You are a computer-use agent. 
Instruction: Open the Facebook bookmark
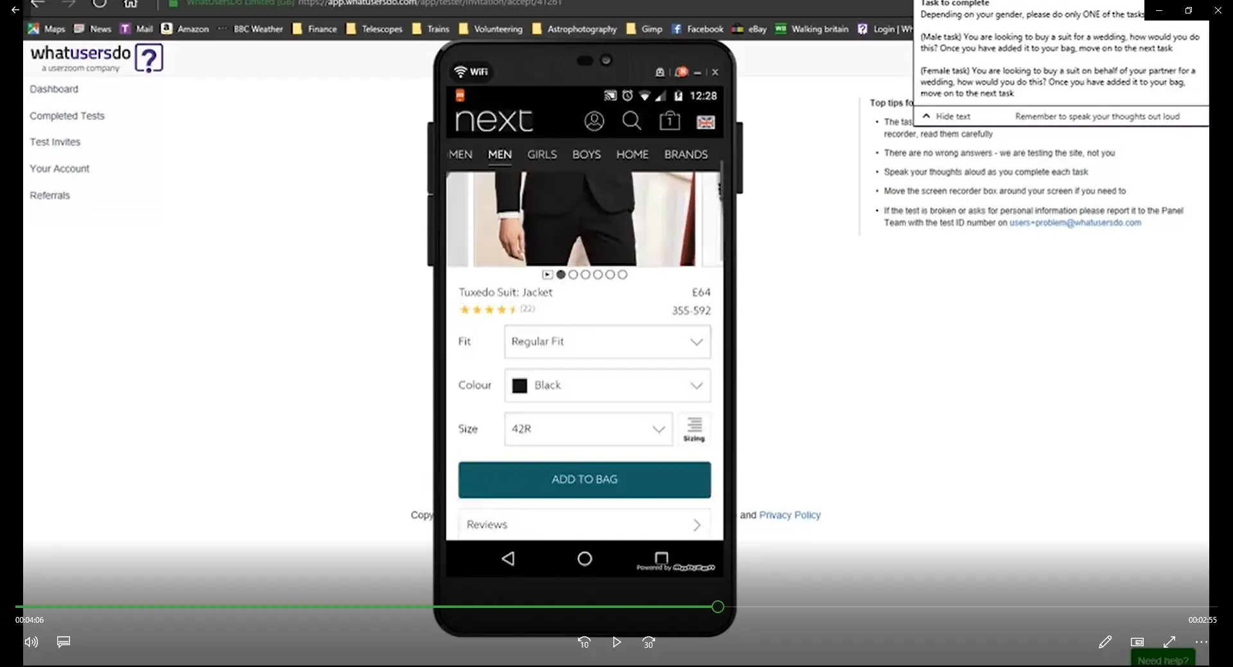697,29
